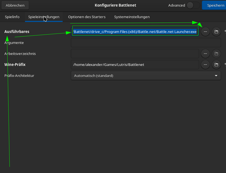Click the reset arrow next to Wine-Präfix
Image resolution: width=226 pixels, height=173 pixels.
[225, 65]
